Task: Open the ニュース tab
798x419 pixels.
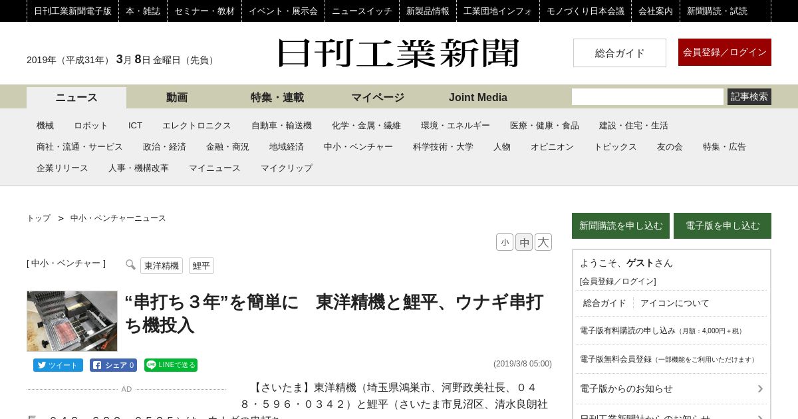Action: coord(76,97)
